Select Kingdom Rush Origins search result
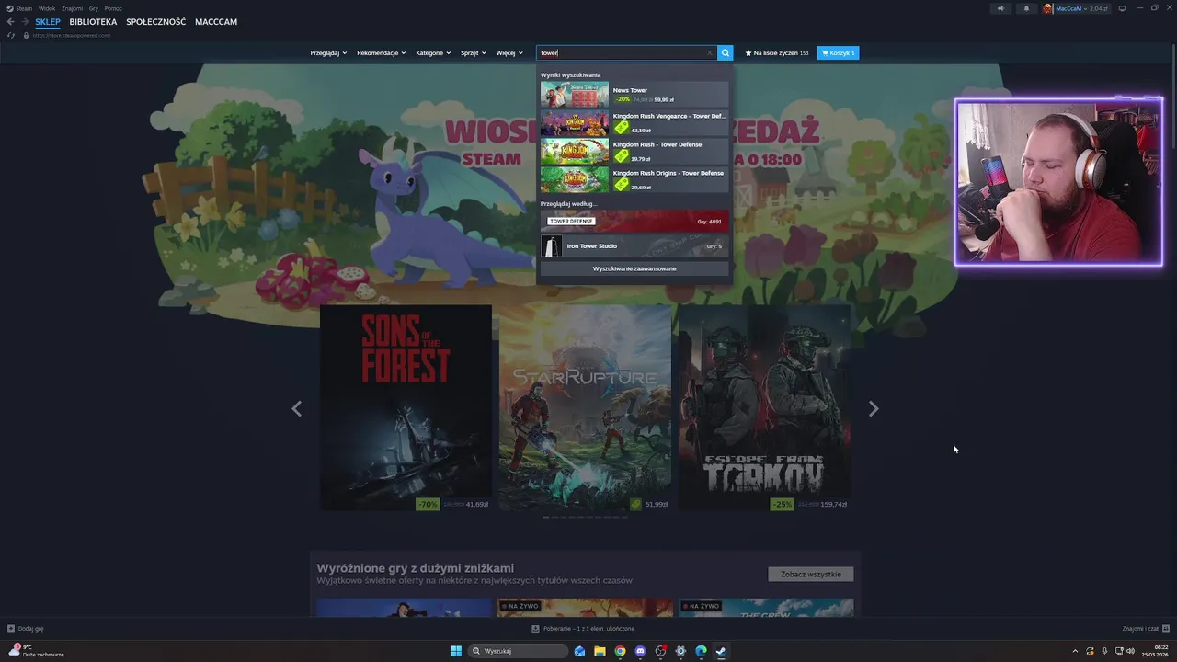Screen dimensions: 1177x662 point(634,179)
